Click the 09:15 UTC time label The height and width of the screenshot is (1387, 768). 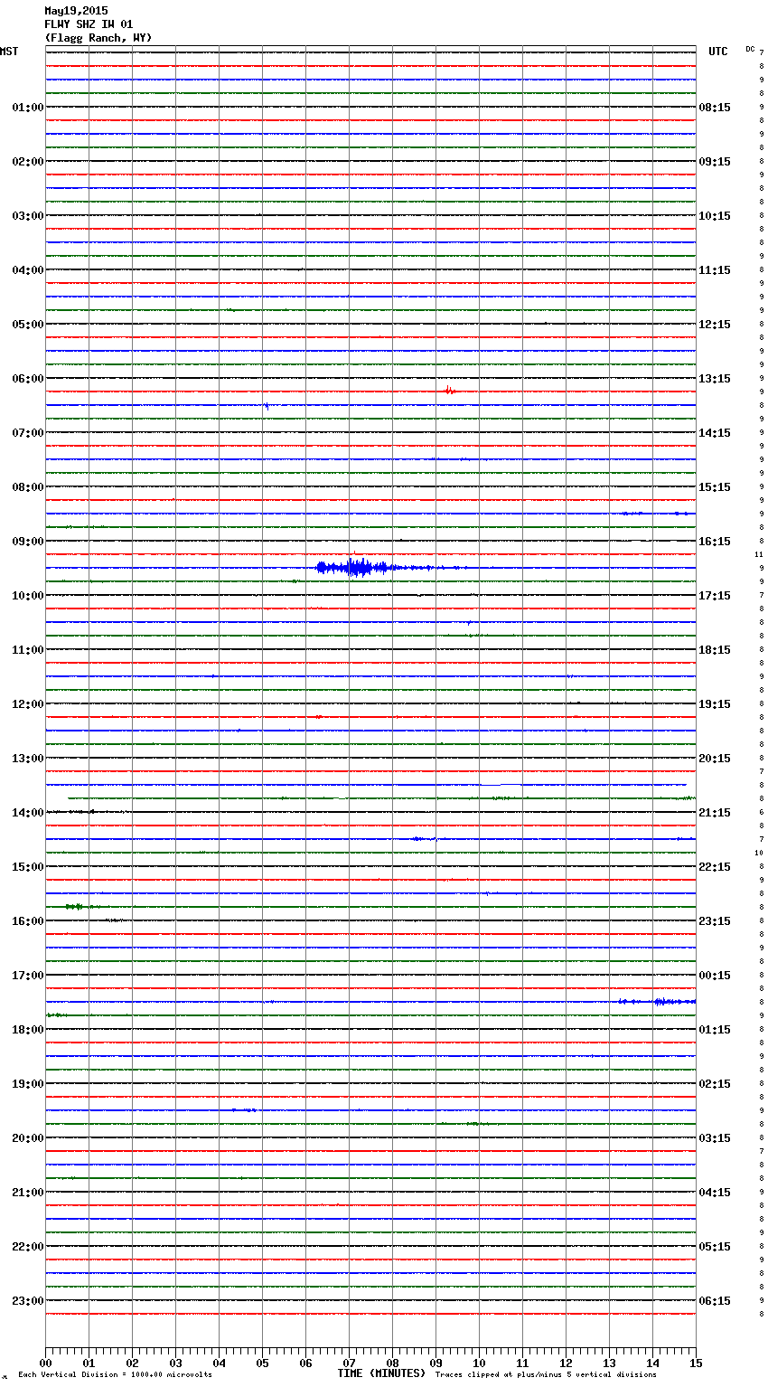(715, 162)
